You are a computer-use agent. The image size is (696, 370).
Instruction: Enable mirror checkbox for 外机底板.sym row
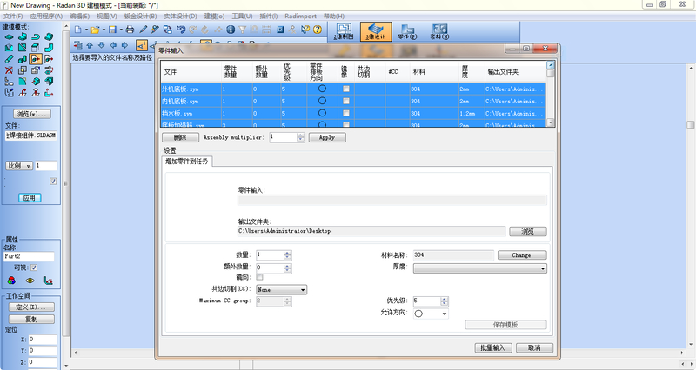pos(346,89)
